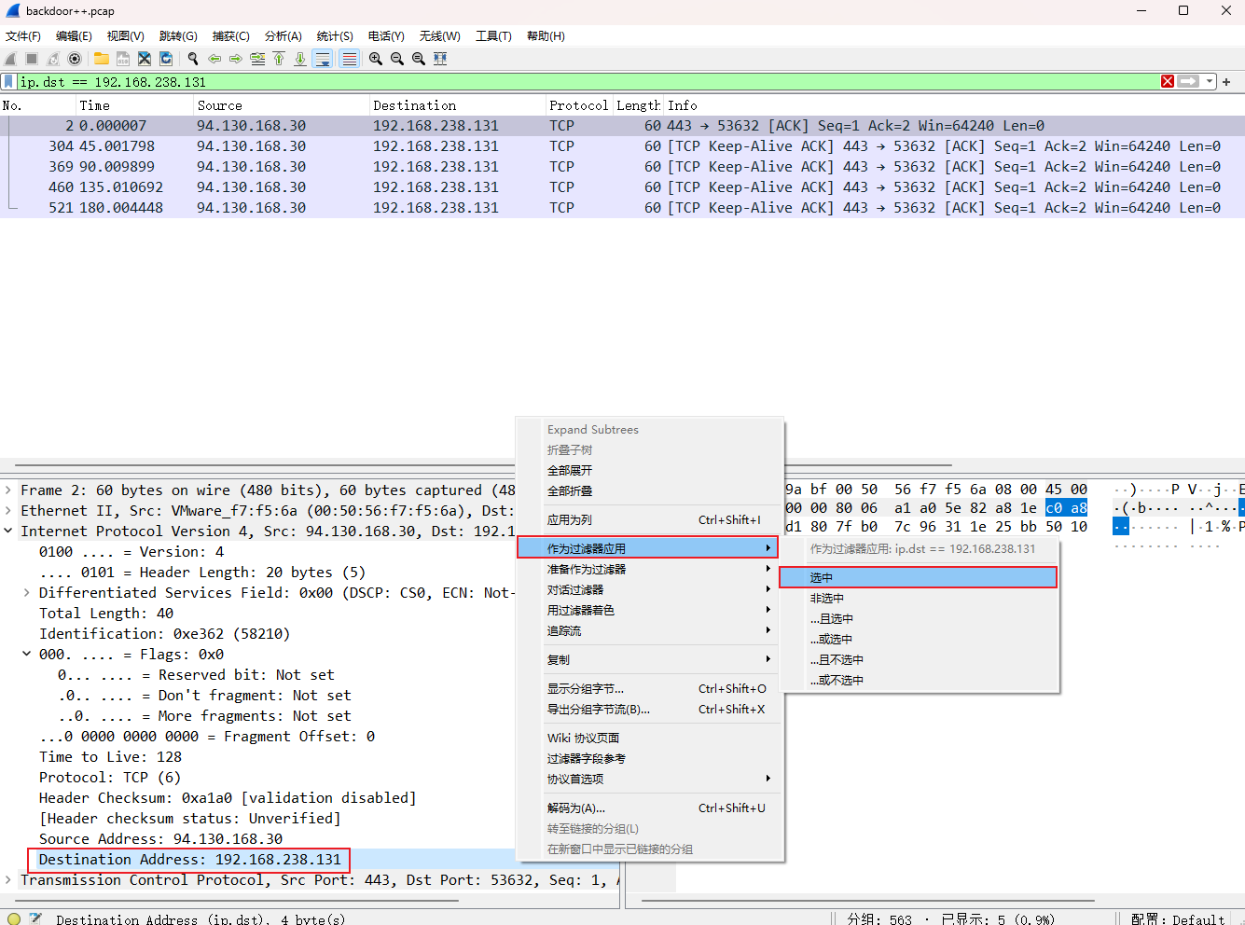Select packet number 521 row
This screenshot has width=1245, height=925.
tap(622, 207)
